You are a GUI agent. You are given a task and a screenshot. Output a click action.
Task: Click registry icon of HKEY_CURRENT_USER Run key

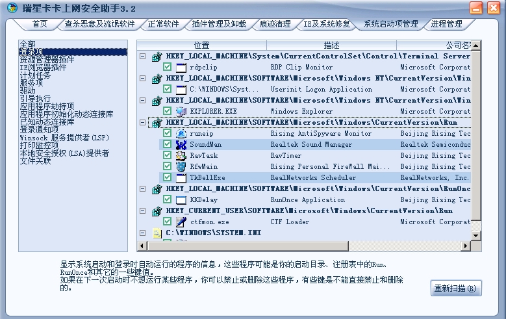click(157, 211)
